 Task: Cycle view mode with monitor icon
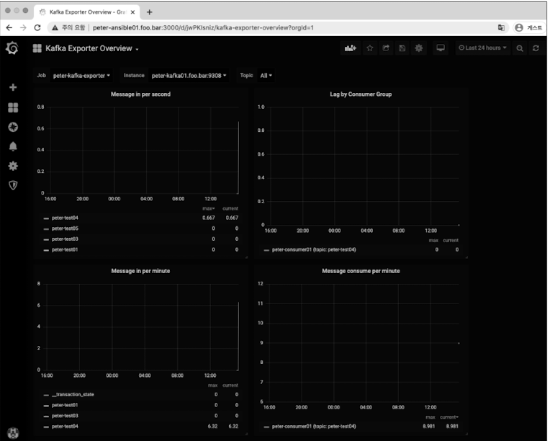(x=440, y=48)
